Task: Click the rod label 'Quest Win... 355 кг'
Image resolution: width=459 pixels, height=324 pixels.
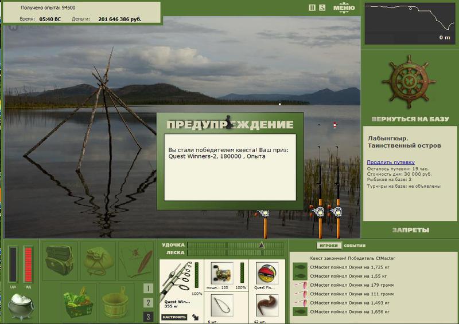Action: 177,304
